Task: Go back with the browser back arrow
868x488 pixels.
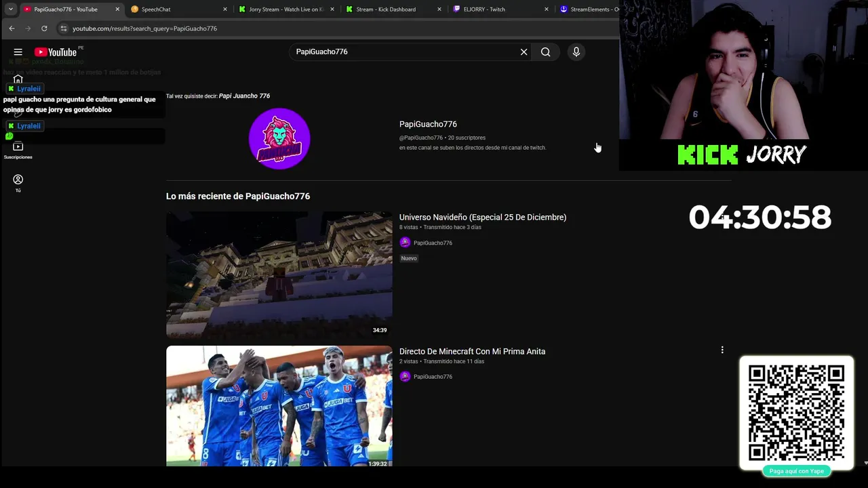Action: click(x=12, y=28)
